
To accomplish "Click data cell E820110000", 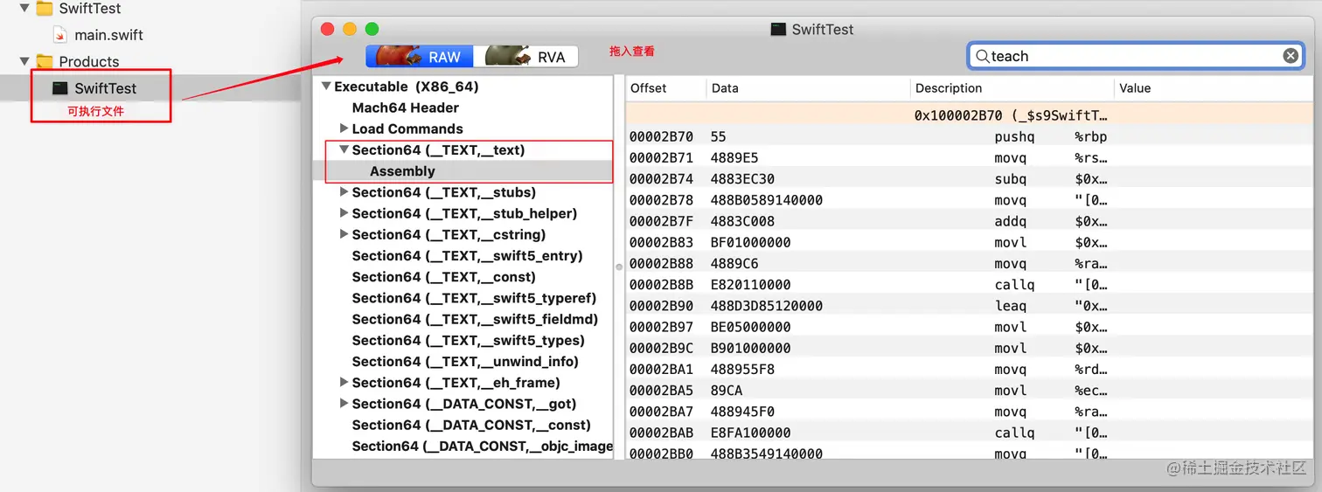I will pyautogui.click(x=751, y=285).
